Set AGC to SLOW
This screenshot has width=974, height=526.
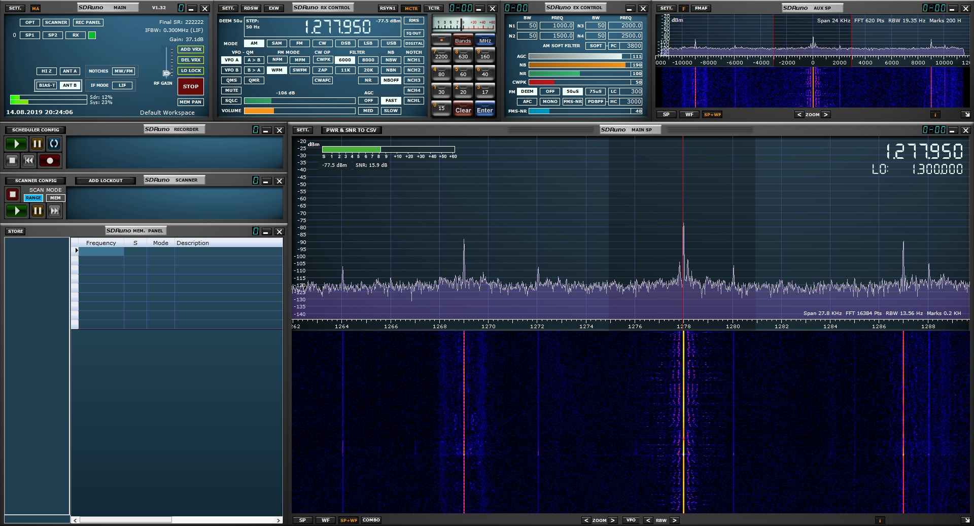pyautogui.click(x=391, y=111)
